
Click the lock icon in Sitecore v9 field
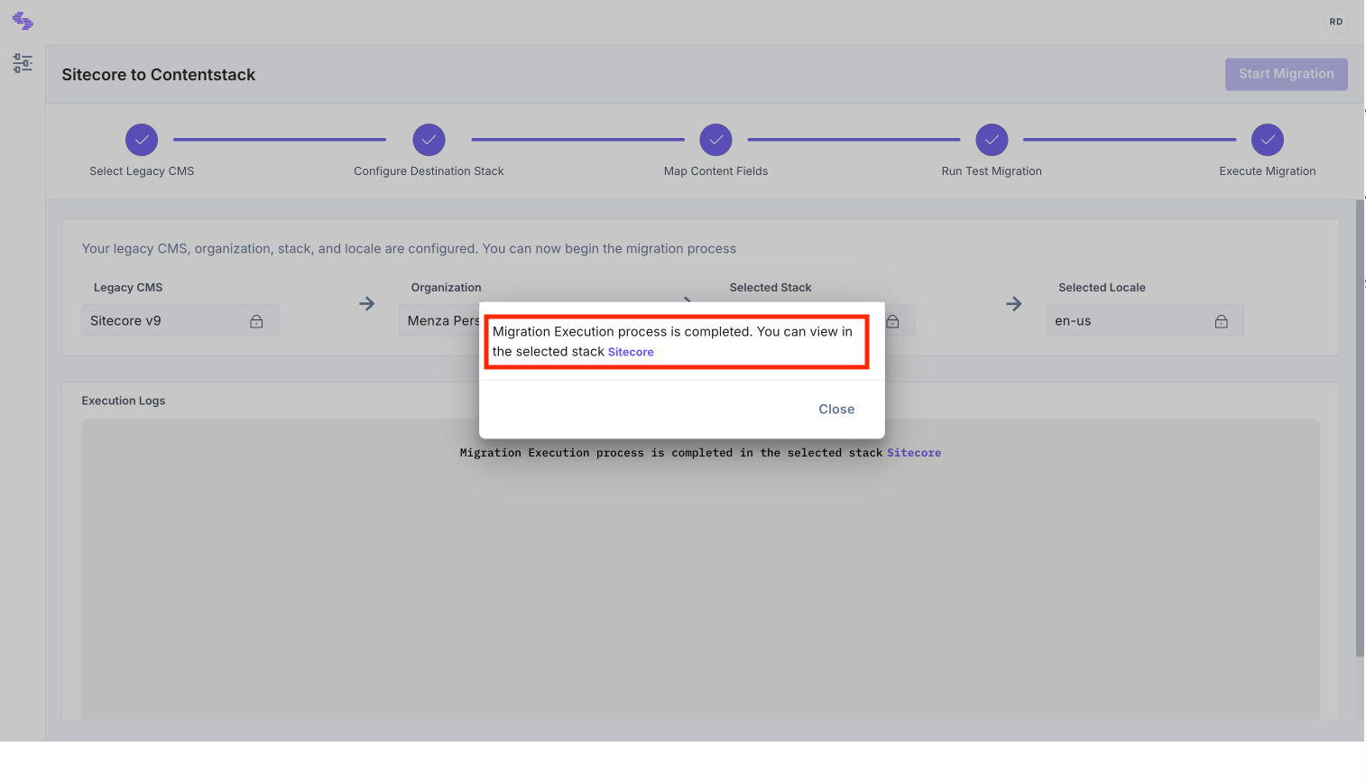(x=256, y=321)
